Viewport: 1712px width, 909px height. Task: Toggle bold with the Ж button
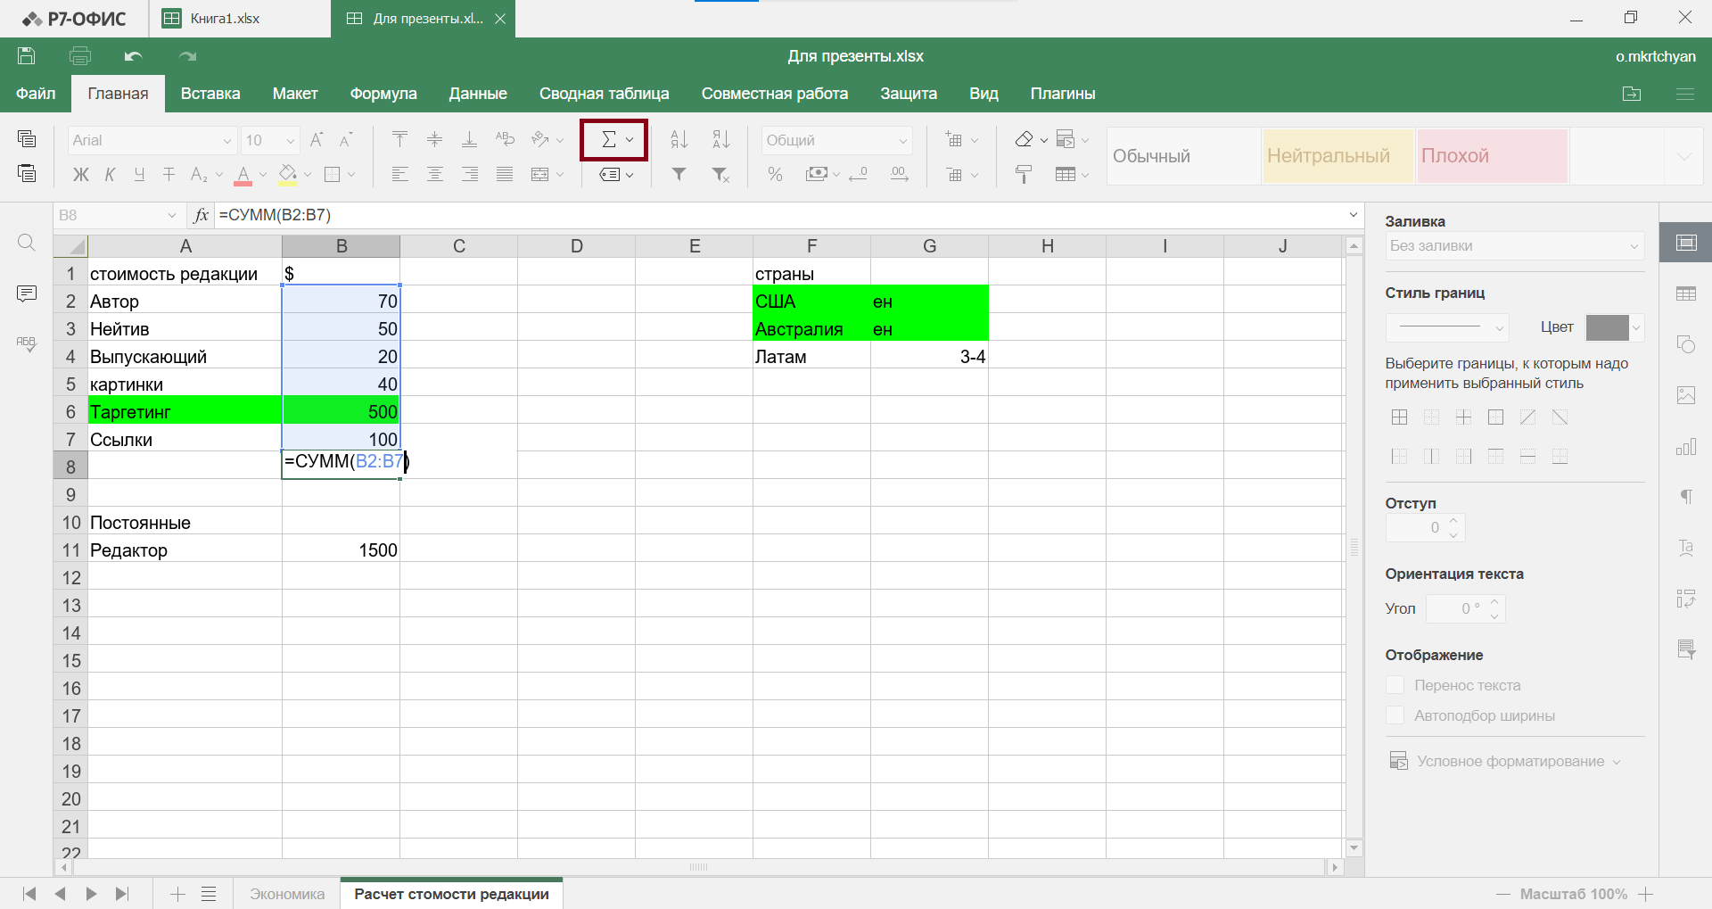coord(80,175)
